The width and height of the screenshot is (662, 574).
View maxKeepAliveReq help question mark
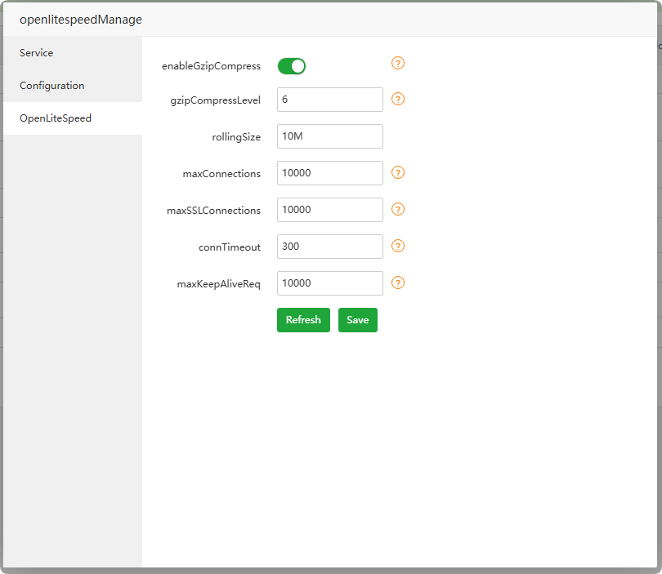click(398, 283)
